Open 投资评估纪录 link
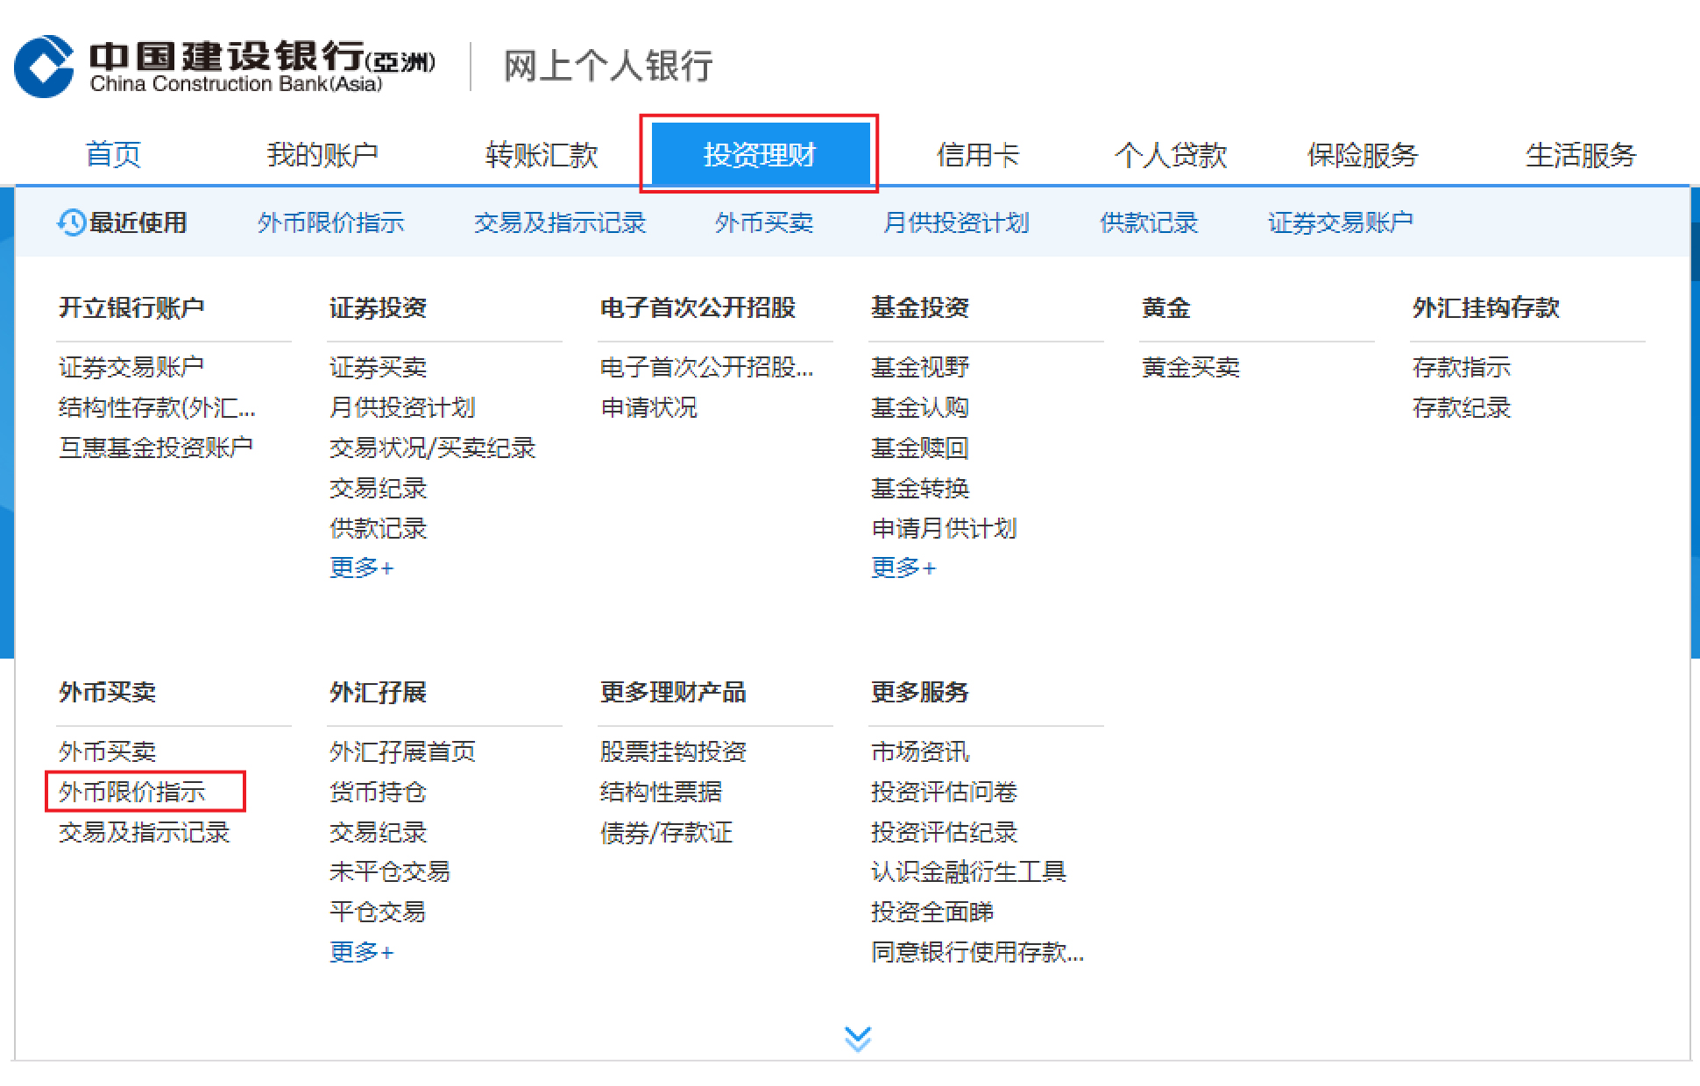Screen dimensions: 1700x1086 [945, 832]
